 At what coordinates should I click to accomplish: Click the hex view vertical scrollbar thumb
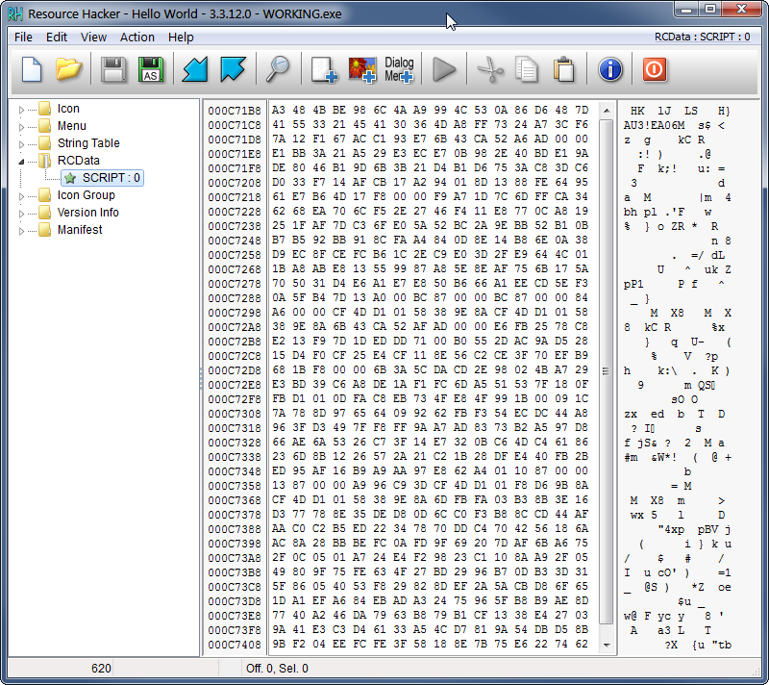pyautogui.click(x=607, y=371)
